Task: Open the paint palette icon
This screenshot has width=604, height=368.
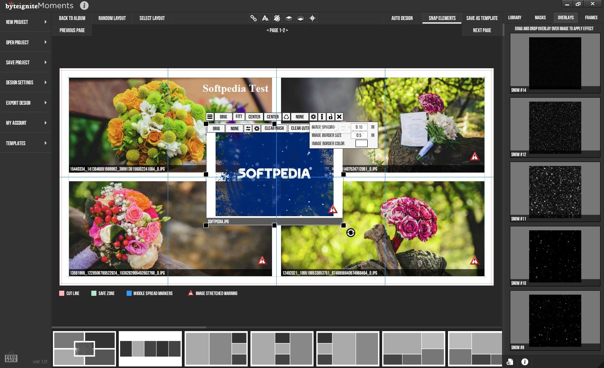Action: click(x=277, y=18)
